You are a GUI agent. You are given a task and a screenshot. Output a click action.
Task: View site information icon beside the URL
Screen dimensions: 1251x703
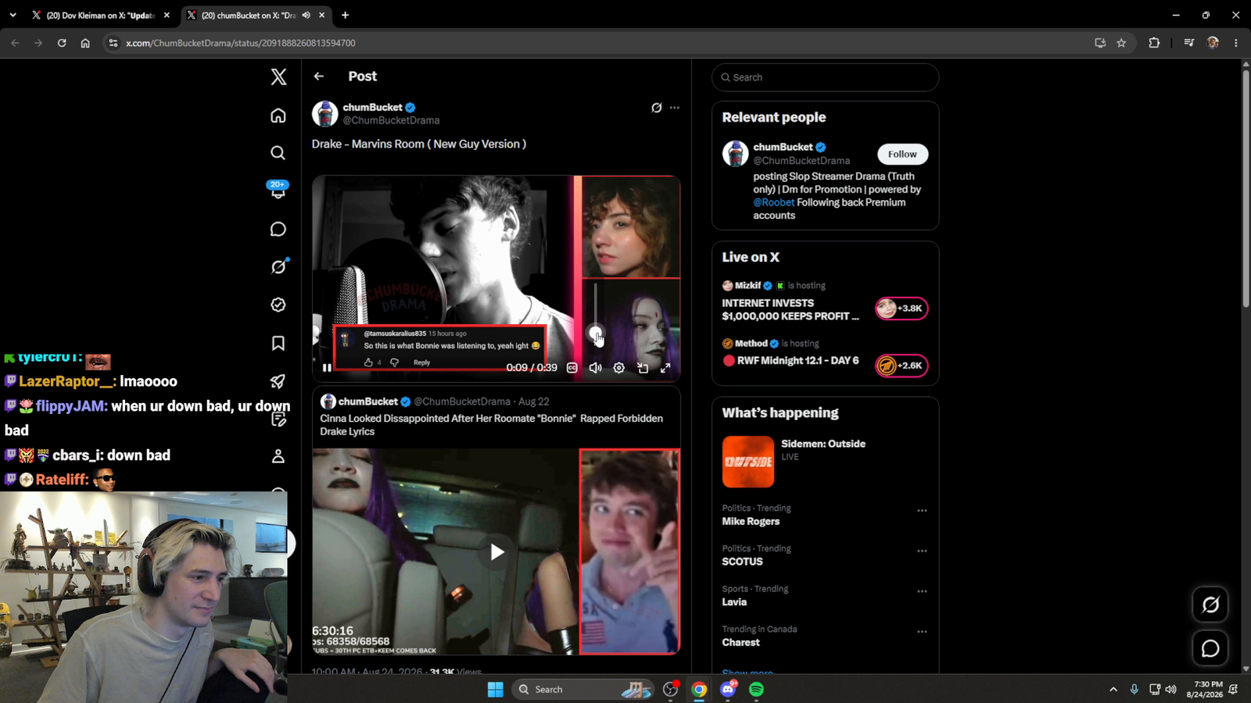coord(113,43)
